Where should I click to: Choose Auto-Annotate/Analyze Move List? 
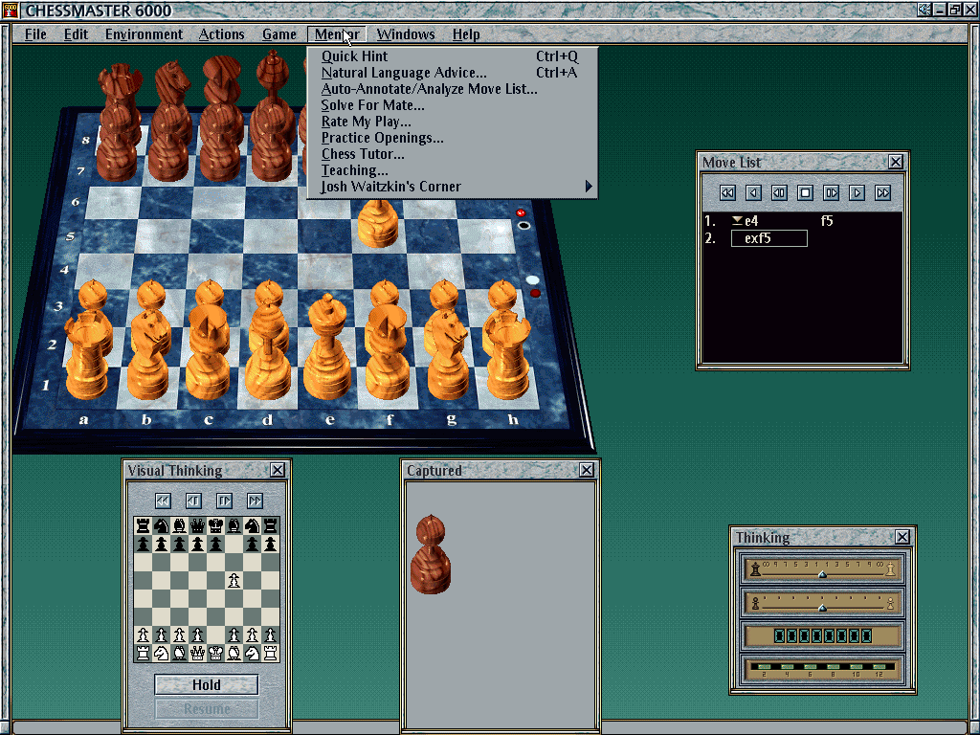pos(452,89)
